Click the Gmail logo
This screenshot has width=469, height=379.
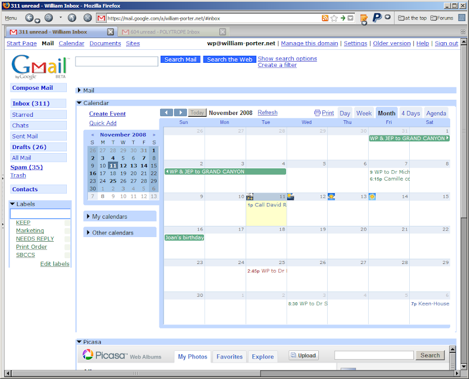click(39, 66)
